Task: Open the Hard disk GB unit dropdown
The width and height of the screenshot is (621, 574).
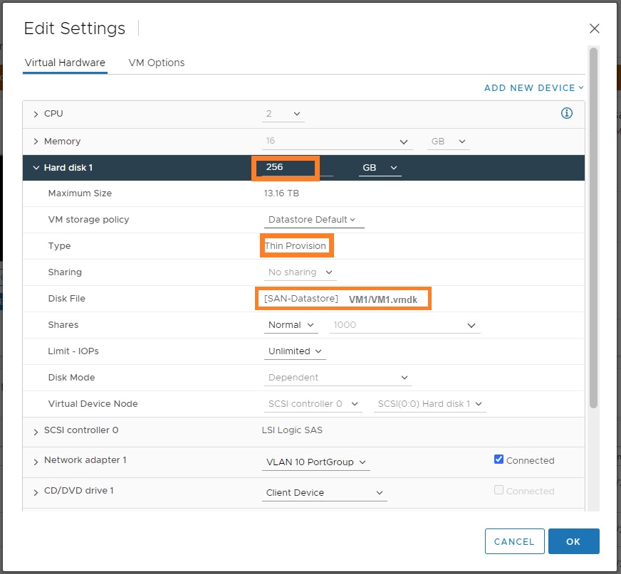Action: [x=380, y=168]
